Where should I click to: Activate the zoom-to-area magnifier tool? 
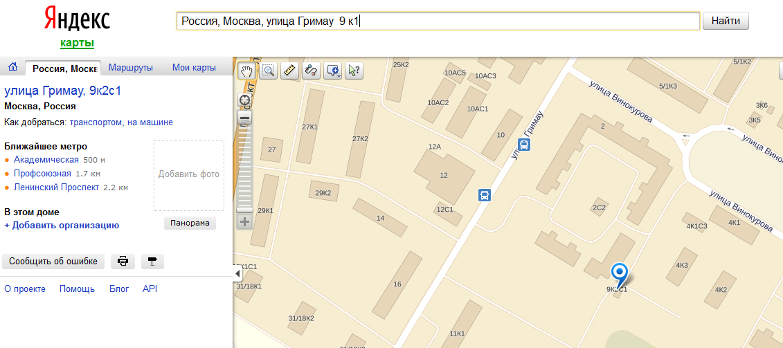269,70
